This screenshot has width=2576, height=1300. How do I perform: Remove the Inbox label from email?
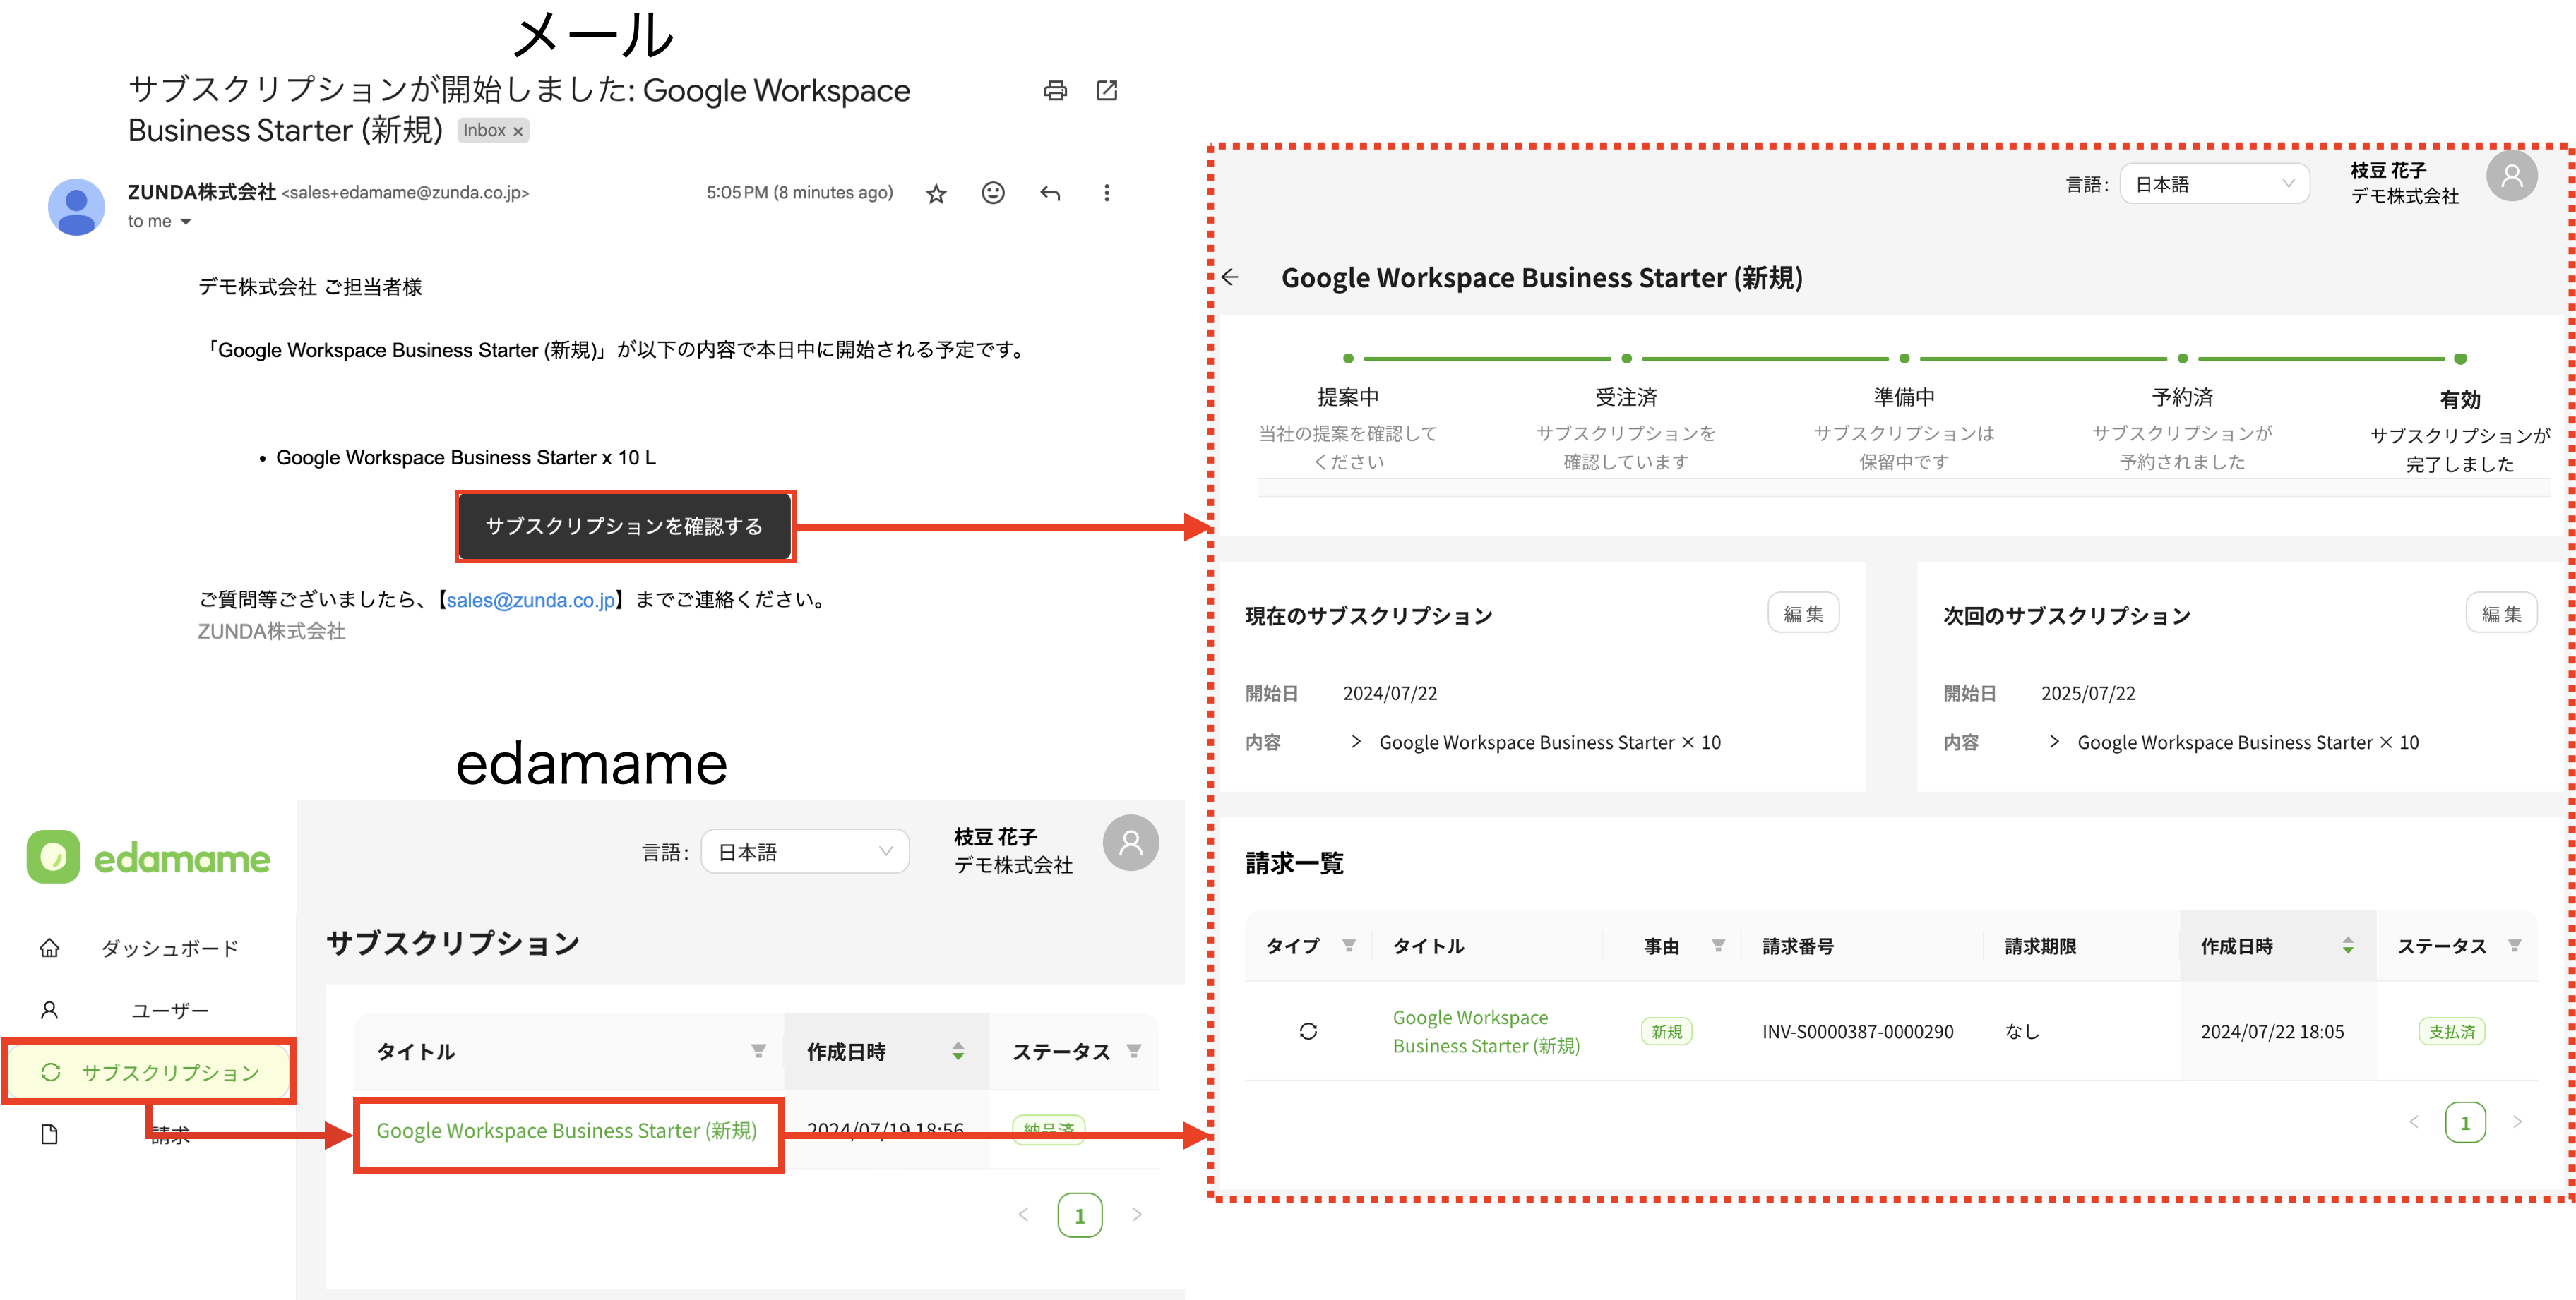518,132
